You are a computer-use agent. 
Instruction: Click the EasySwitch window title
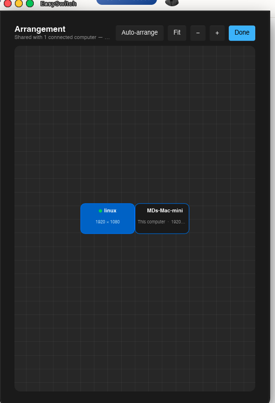(x=58, y=3)
